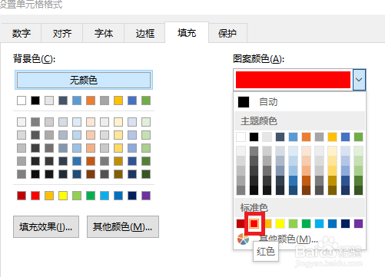The height and width of the screenshot is (277, 385).
Task: Choose light gray under 主题颜色 in dropdown
Action: click(267, 137)
